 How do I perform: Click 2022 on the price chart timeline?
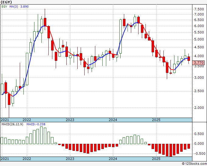point(27,120)
